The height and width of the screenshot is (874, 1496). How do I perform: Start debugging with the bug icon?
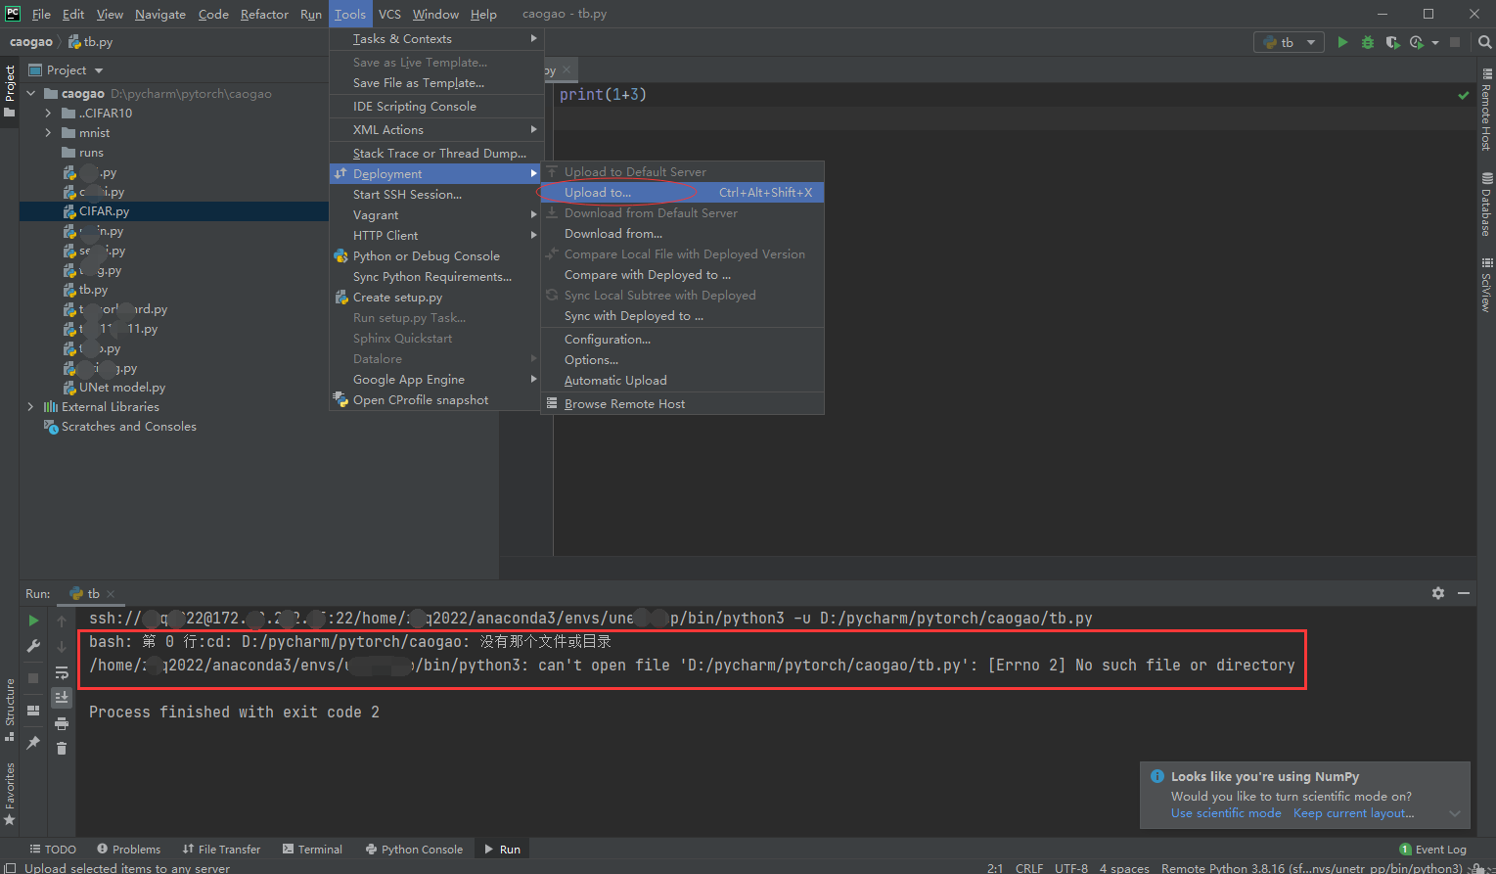coord(1368,42)
